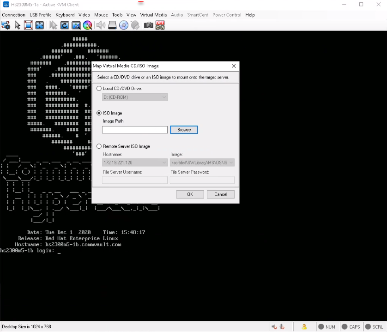387x332 pixels.
Task: Select the pointer cursor tool in toolbar
Action: click(x=18, y=25)
